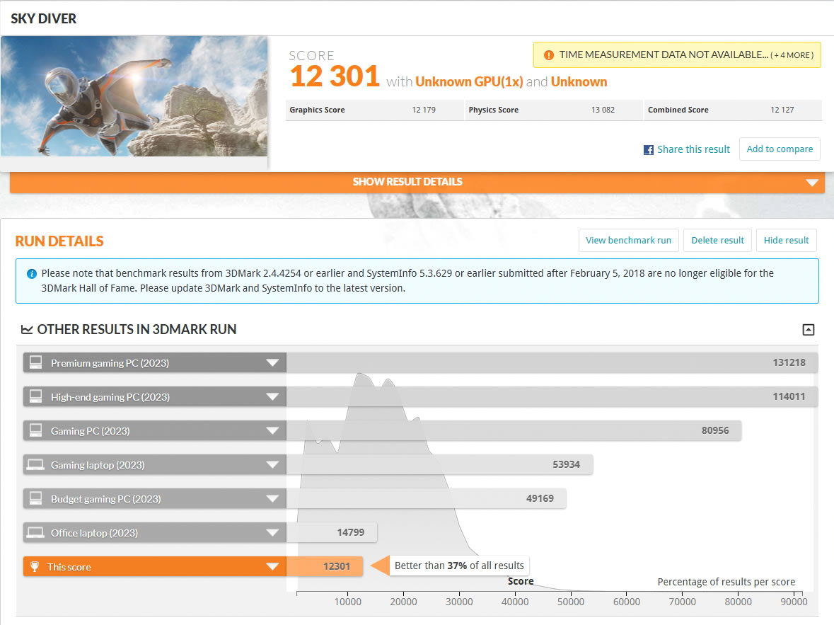Expand High-end gaming PC (2023) dropdown arrow

(272, 397)
